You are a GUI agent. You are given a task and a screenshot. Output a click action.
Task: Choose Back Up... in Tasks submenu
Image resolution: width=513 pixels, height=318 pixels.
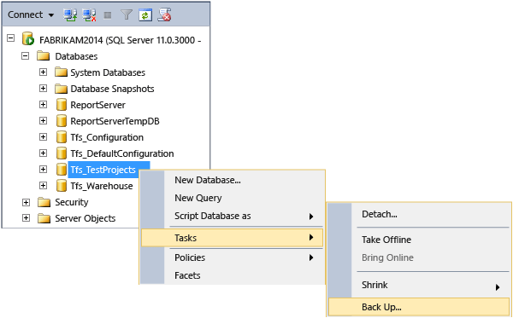[420, 307]
